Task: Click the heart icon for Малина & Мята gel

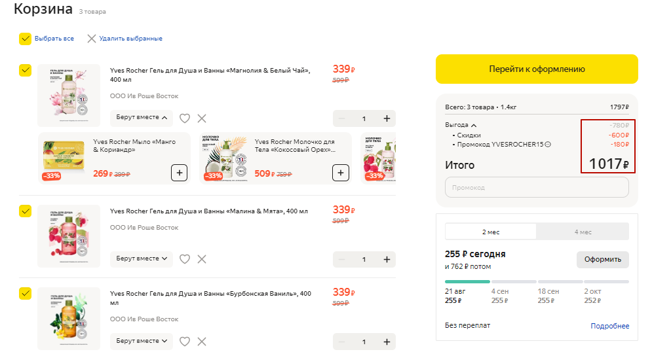Action: [185, 259]
